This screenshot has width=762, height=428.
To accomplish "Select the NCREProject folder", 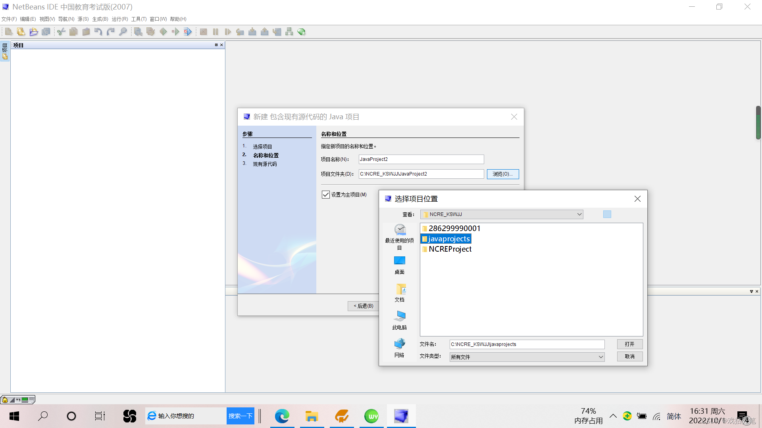I will pyautogui.click(x=450, y=249).
